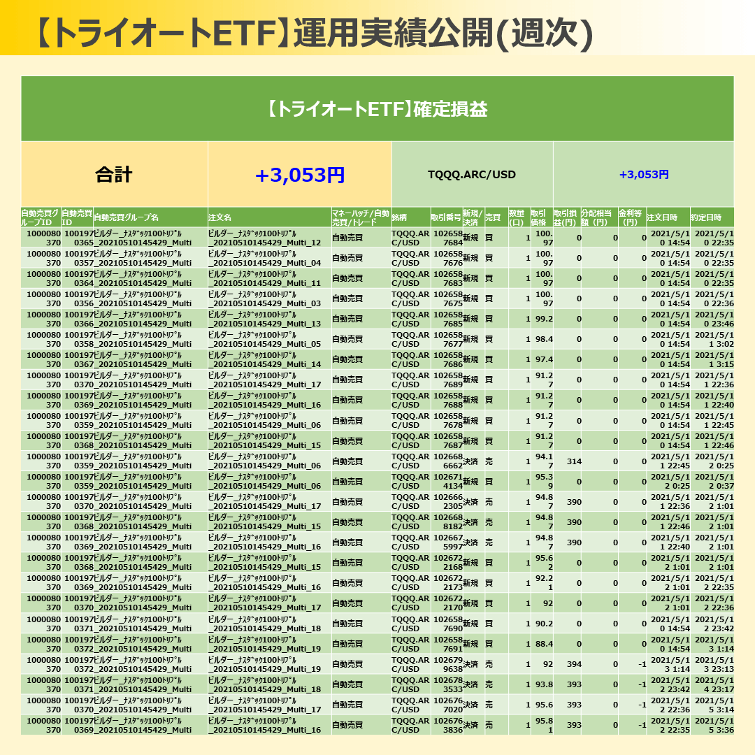Select the TQQQ.ARC/USD summary cell
The image size is (755, 755).
click(472, 175)
